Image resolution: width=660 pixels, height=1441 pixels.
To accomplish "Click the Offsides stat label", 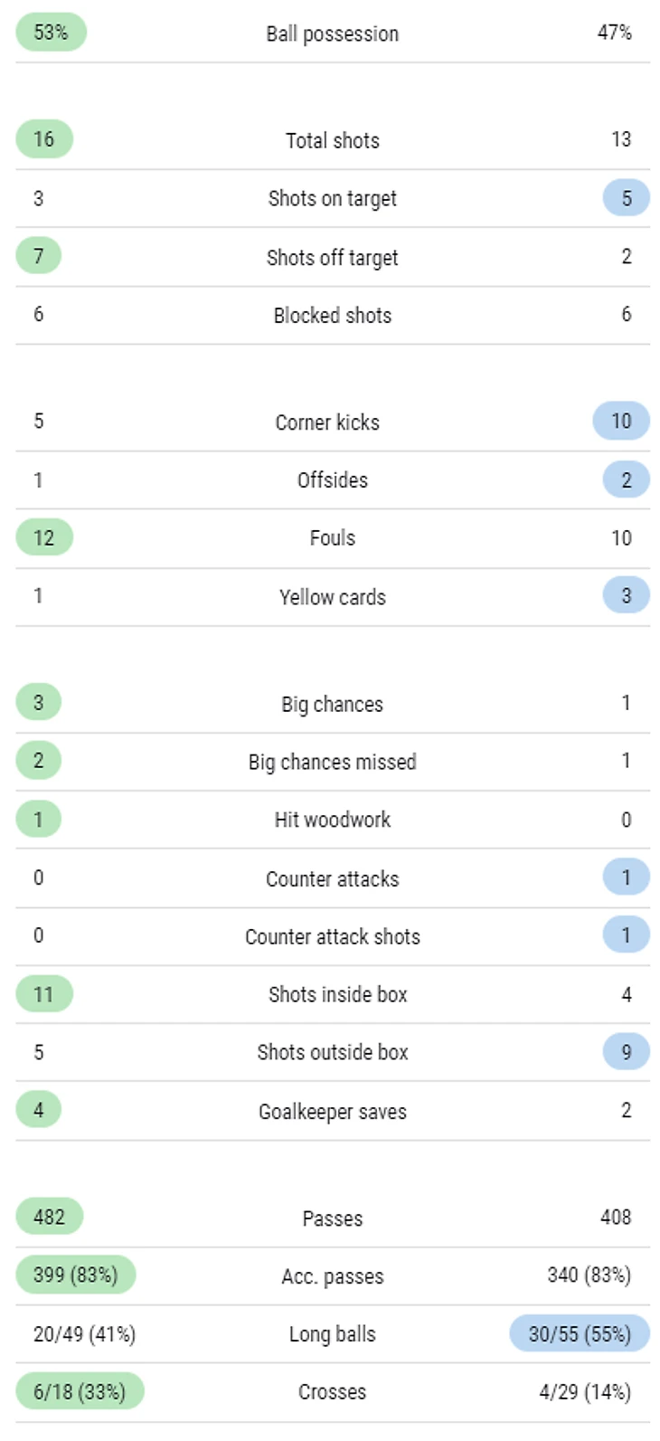I will point(333,480).
